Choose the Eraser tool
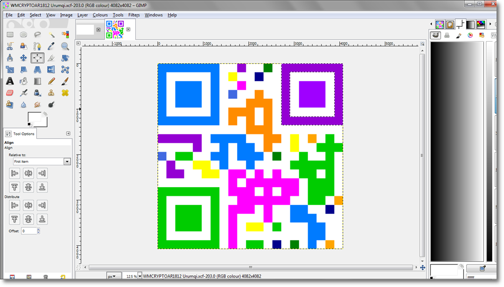This screenshot has height=287, width=504. click(x=10, y=93)
